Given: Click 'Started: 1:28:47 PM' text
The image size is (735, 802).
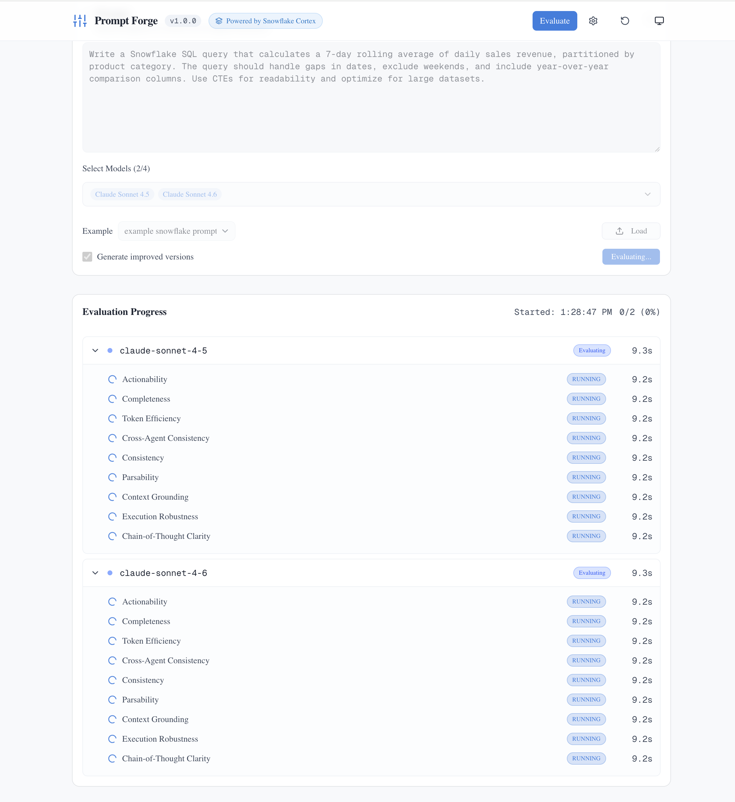Looking at the screenshot, I should click(563, 312).
